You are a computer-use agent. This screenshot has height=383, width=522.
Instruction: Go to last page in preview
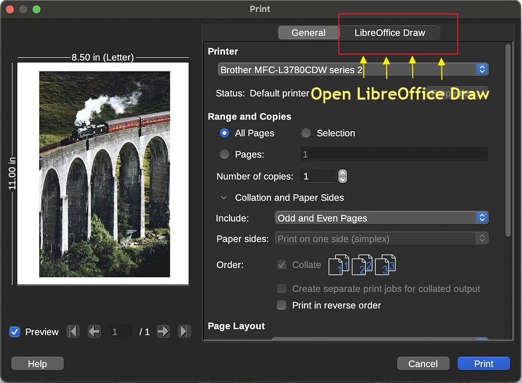(184, 331)
